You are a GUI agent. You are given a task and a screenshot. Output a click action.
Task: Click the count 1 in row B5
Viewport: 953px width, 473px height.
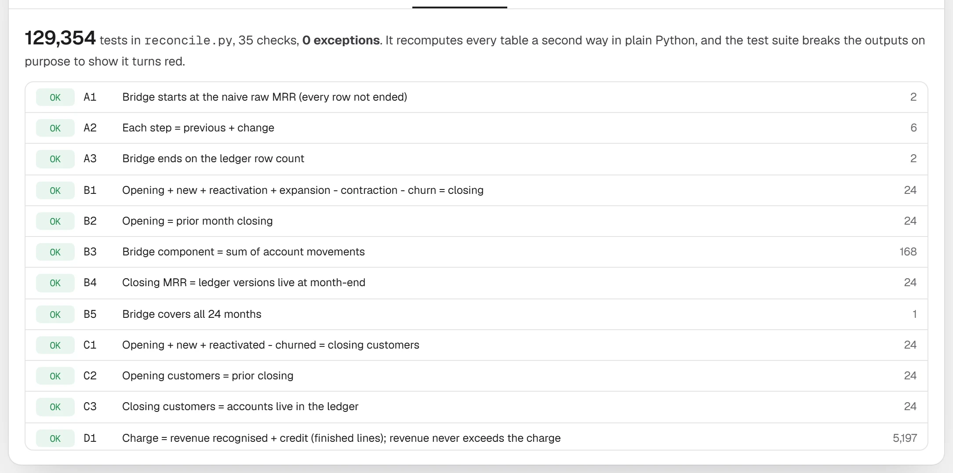click(915, 314)
